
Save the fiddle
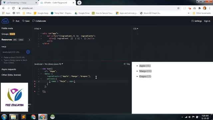pos(26,21)
